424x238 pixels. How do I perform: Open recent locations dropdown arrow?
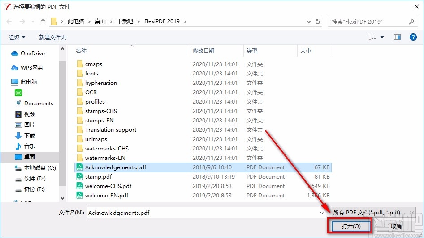point(33,21)
